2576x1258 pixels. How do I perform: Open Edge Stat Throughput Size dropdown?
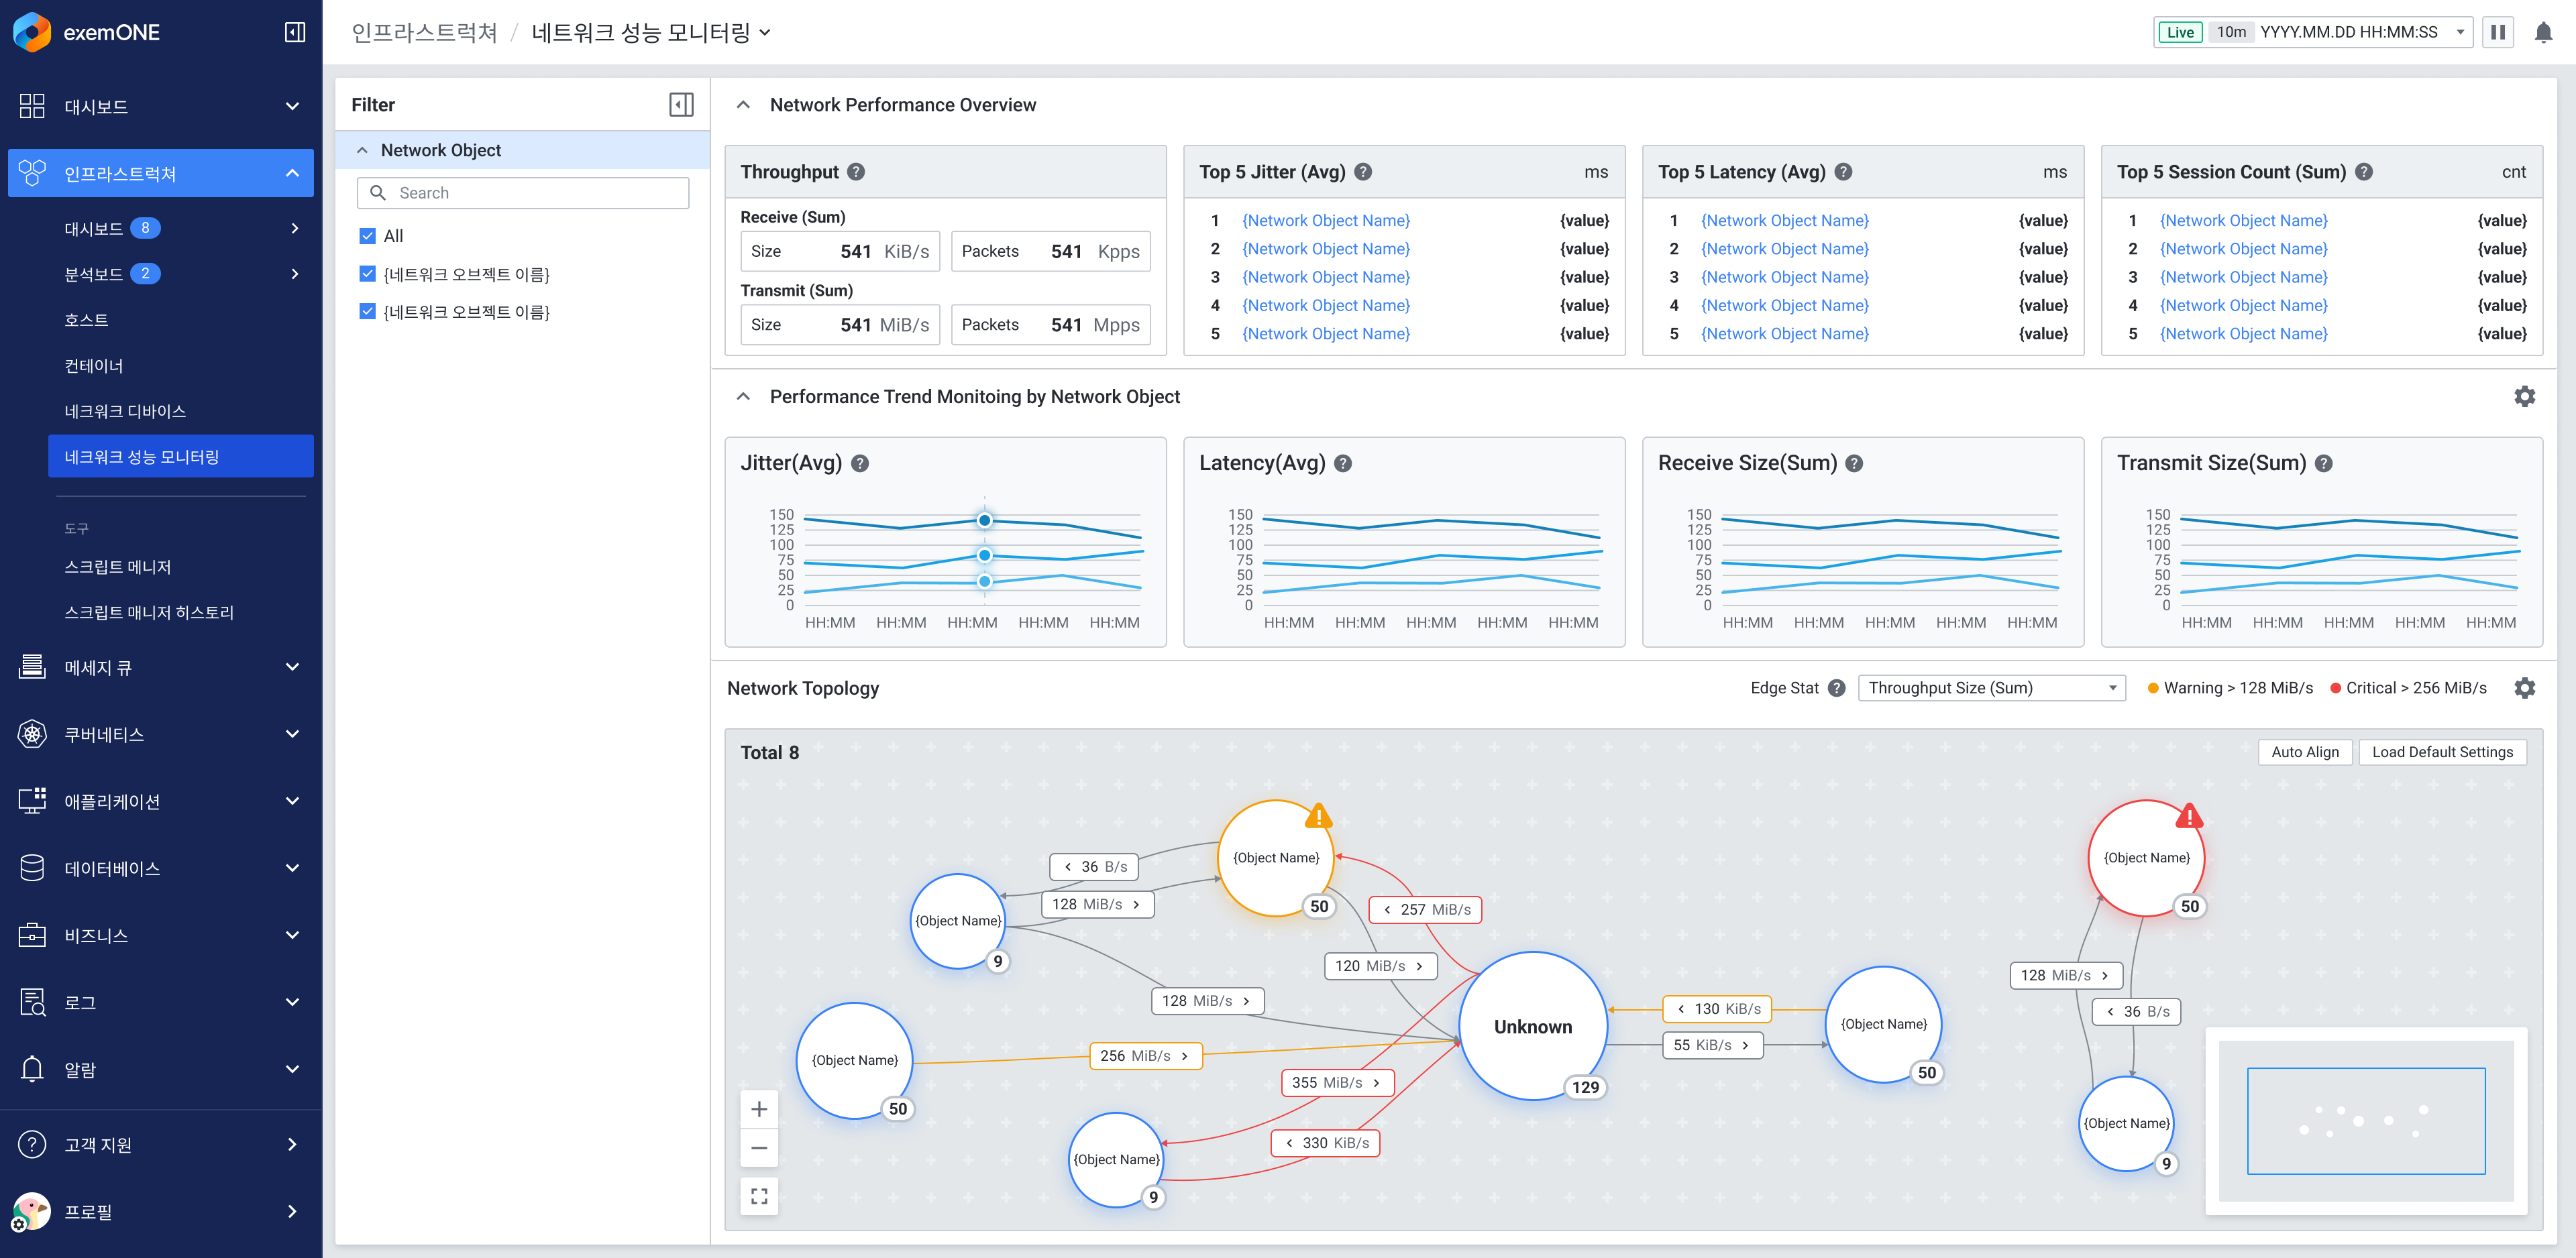tap(1990, 688)
